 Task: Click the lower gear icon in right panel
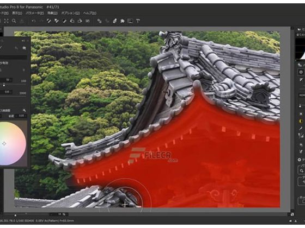click(300, 160)
